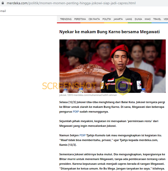Image resolution: width=168 pixels, height=171 pixels.
Task: Open the TRENDING menu item
Action: (x=66, y=19)
